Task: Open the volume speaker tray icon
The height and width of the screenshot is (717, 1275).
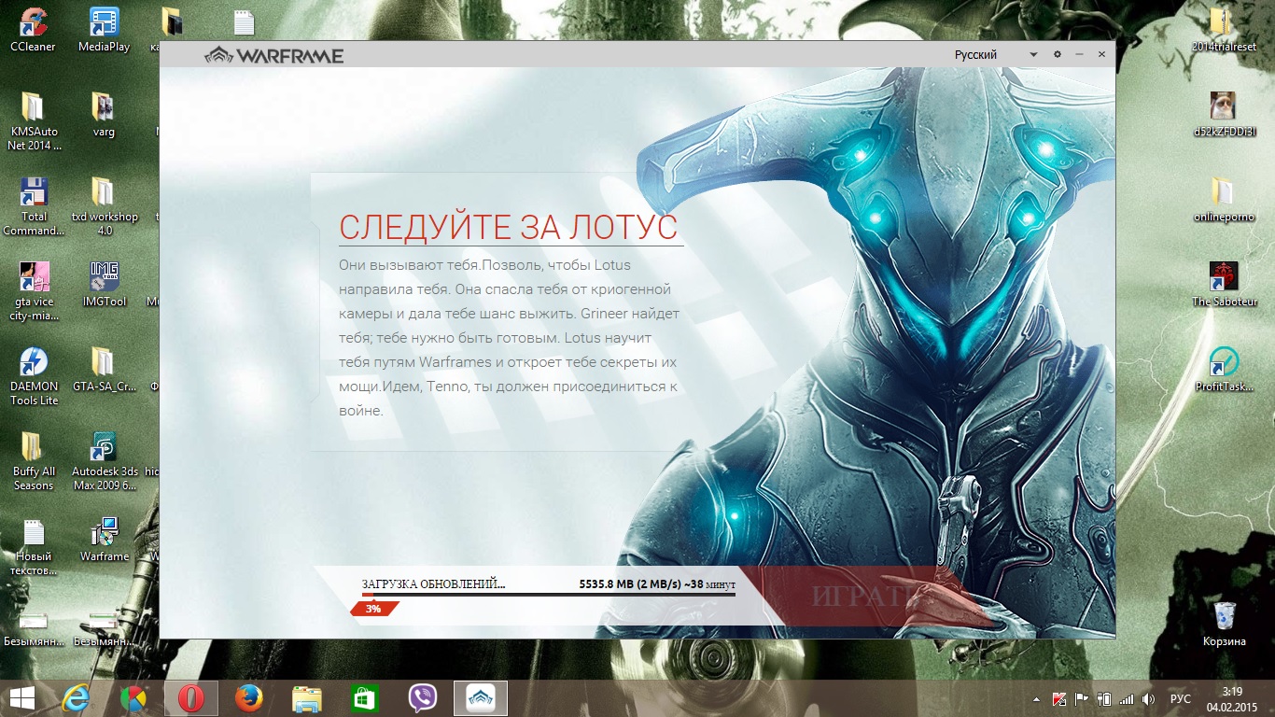Action: click(1149, 698)
